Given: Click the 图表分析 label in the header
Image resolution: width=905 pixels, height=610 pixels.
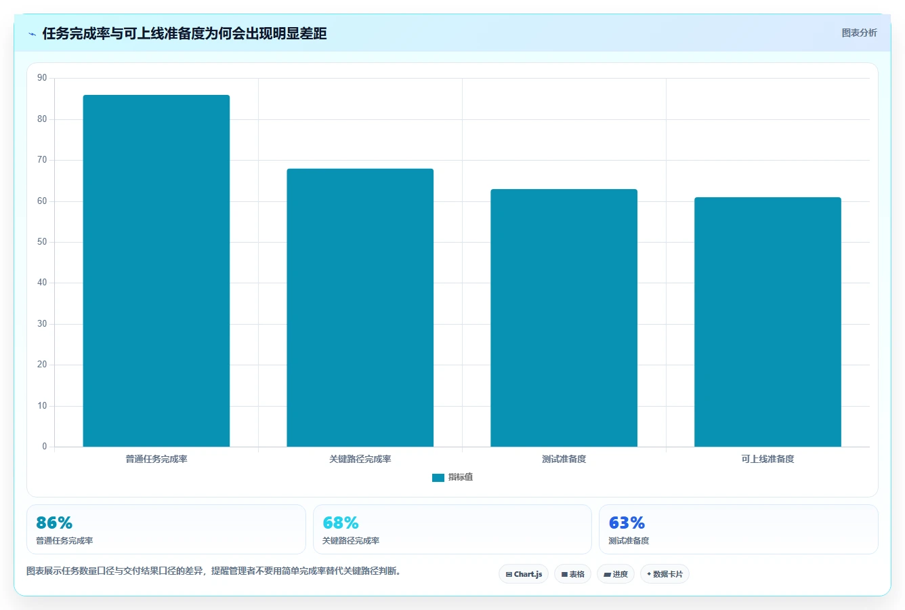Looking at the screenshot, I should pyautogui.click(x=859, y=33).
